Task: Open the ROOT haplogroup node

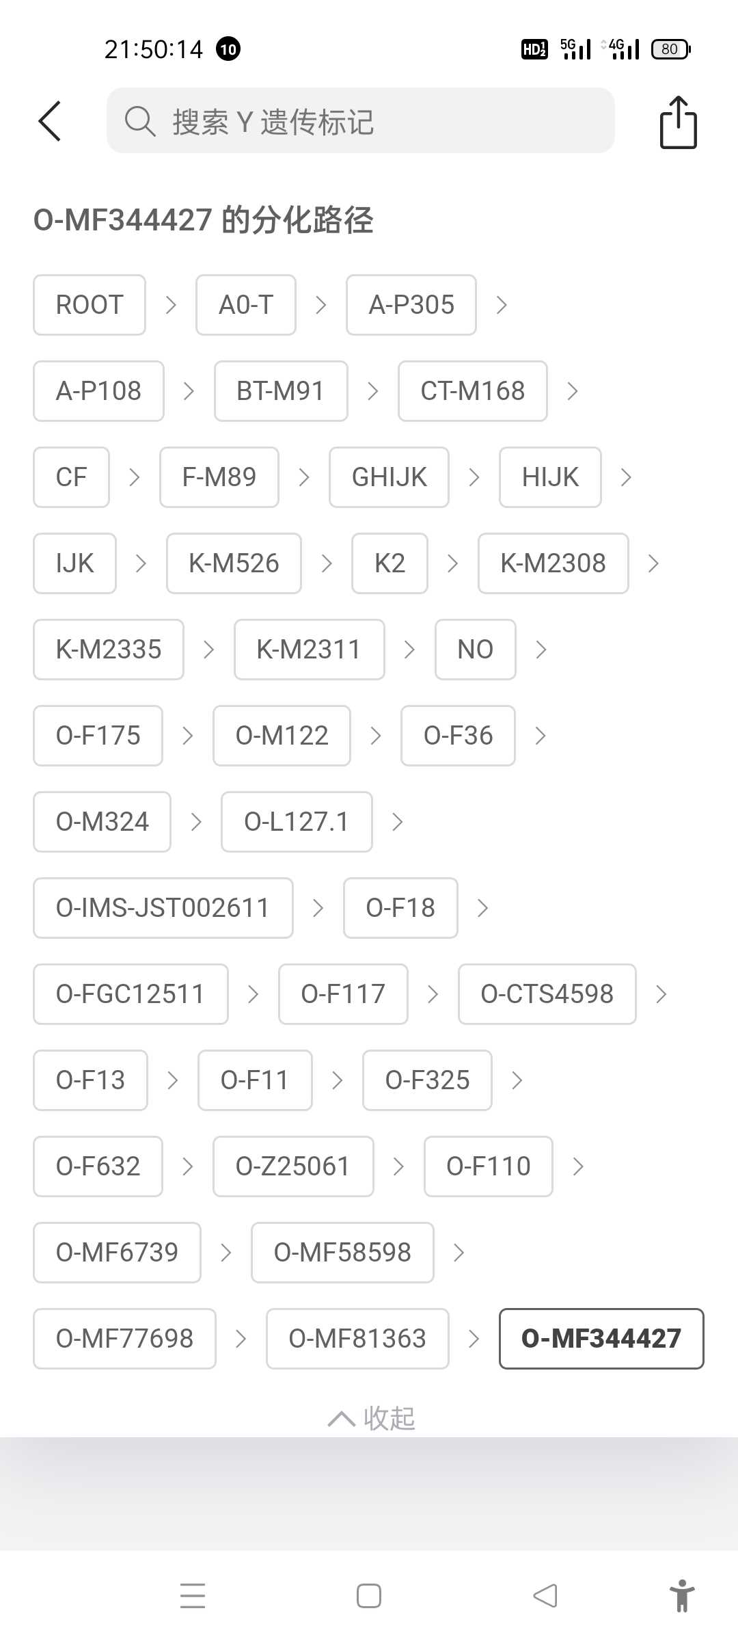Action: click(90, 305)
